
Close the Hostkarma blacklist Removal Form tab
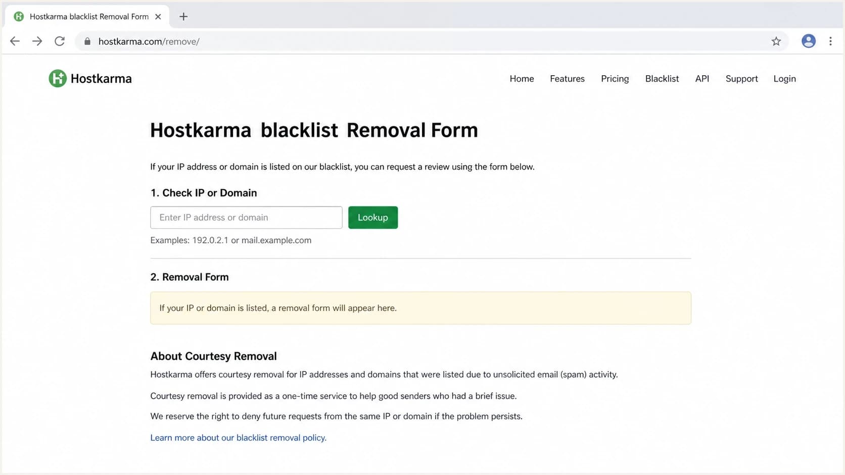tap(158, 17)
